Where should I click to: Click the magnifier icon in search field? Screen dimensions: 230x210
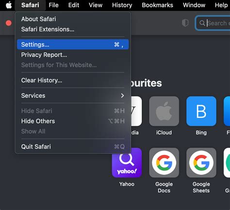tap(202, 23)
